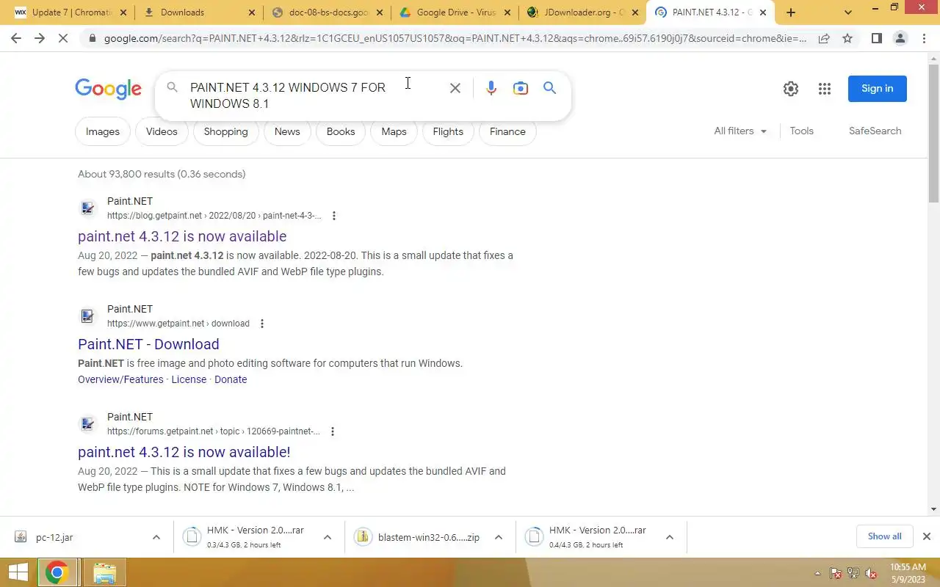
Task: Open Google apps grid
Action: tap(825, 89)
